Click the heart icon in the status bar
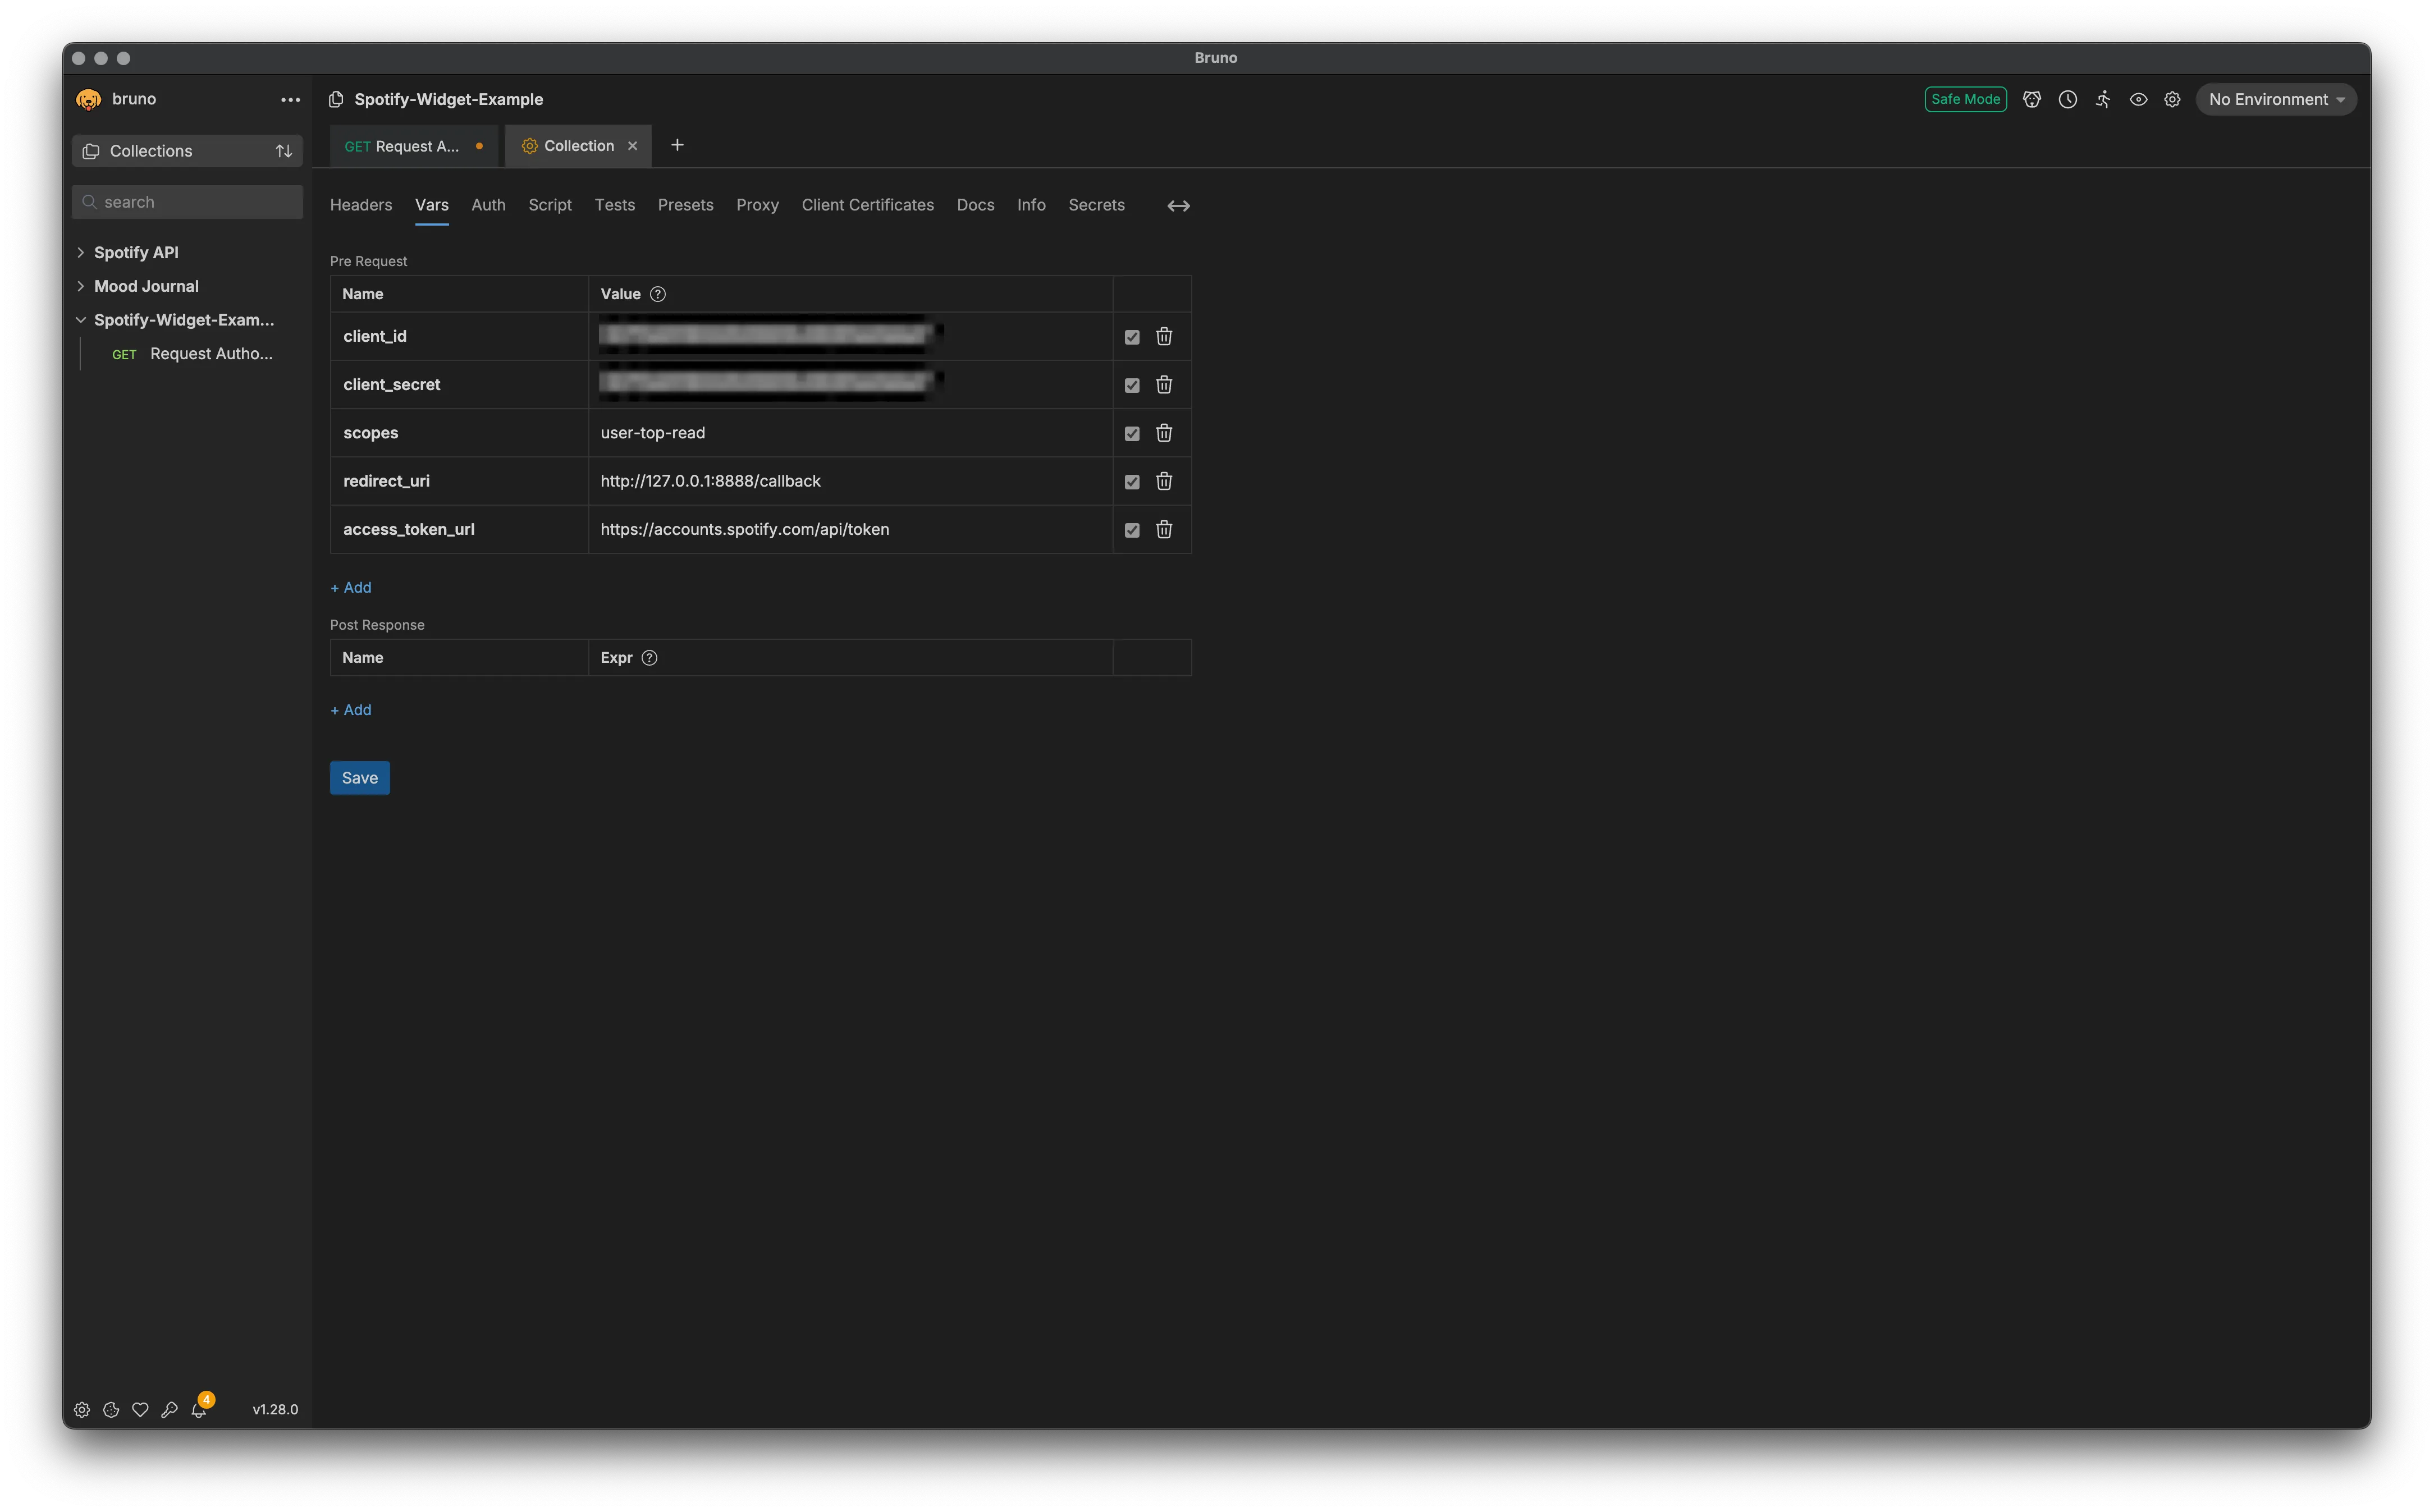 coord(140,1410)
